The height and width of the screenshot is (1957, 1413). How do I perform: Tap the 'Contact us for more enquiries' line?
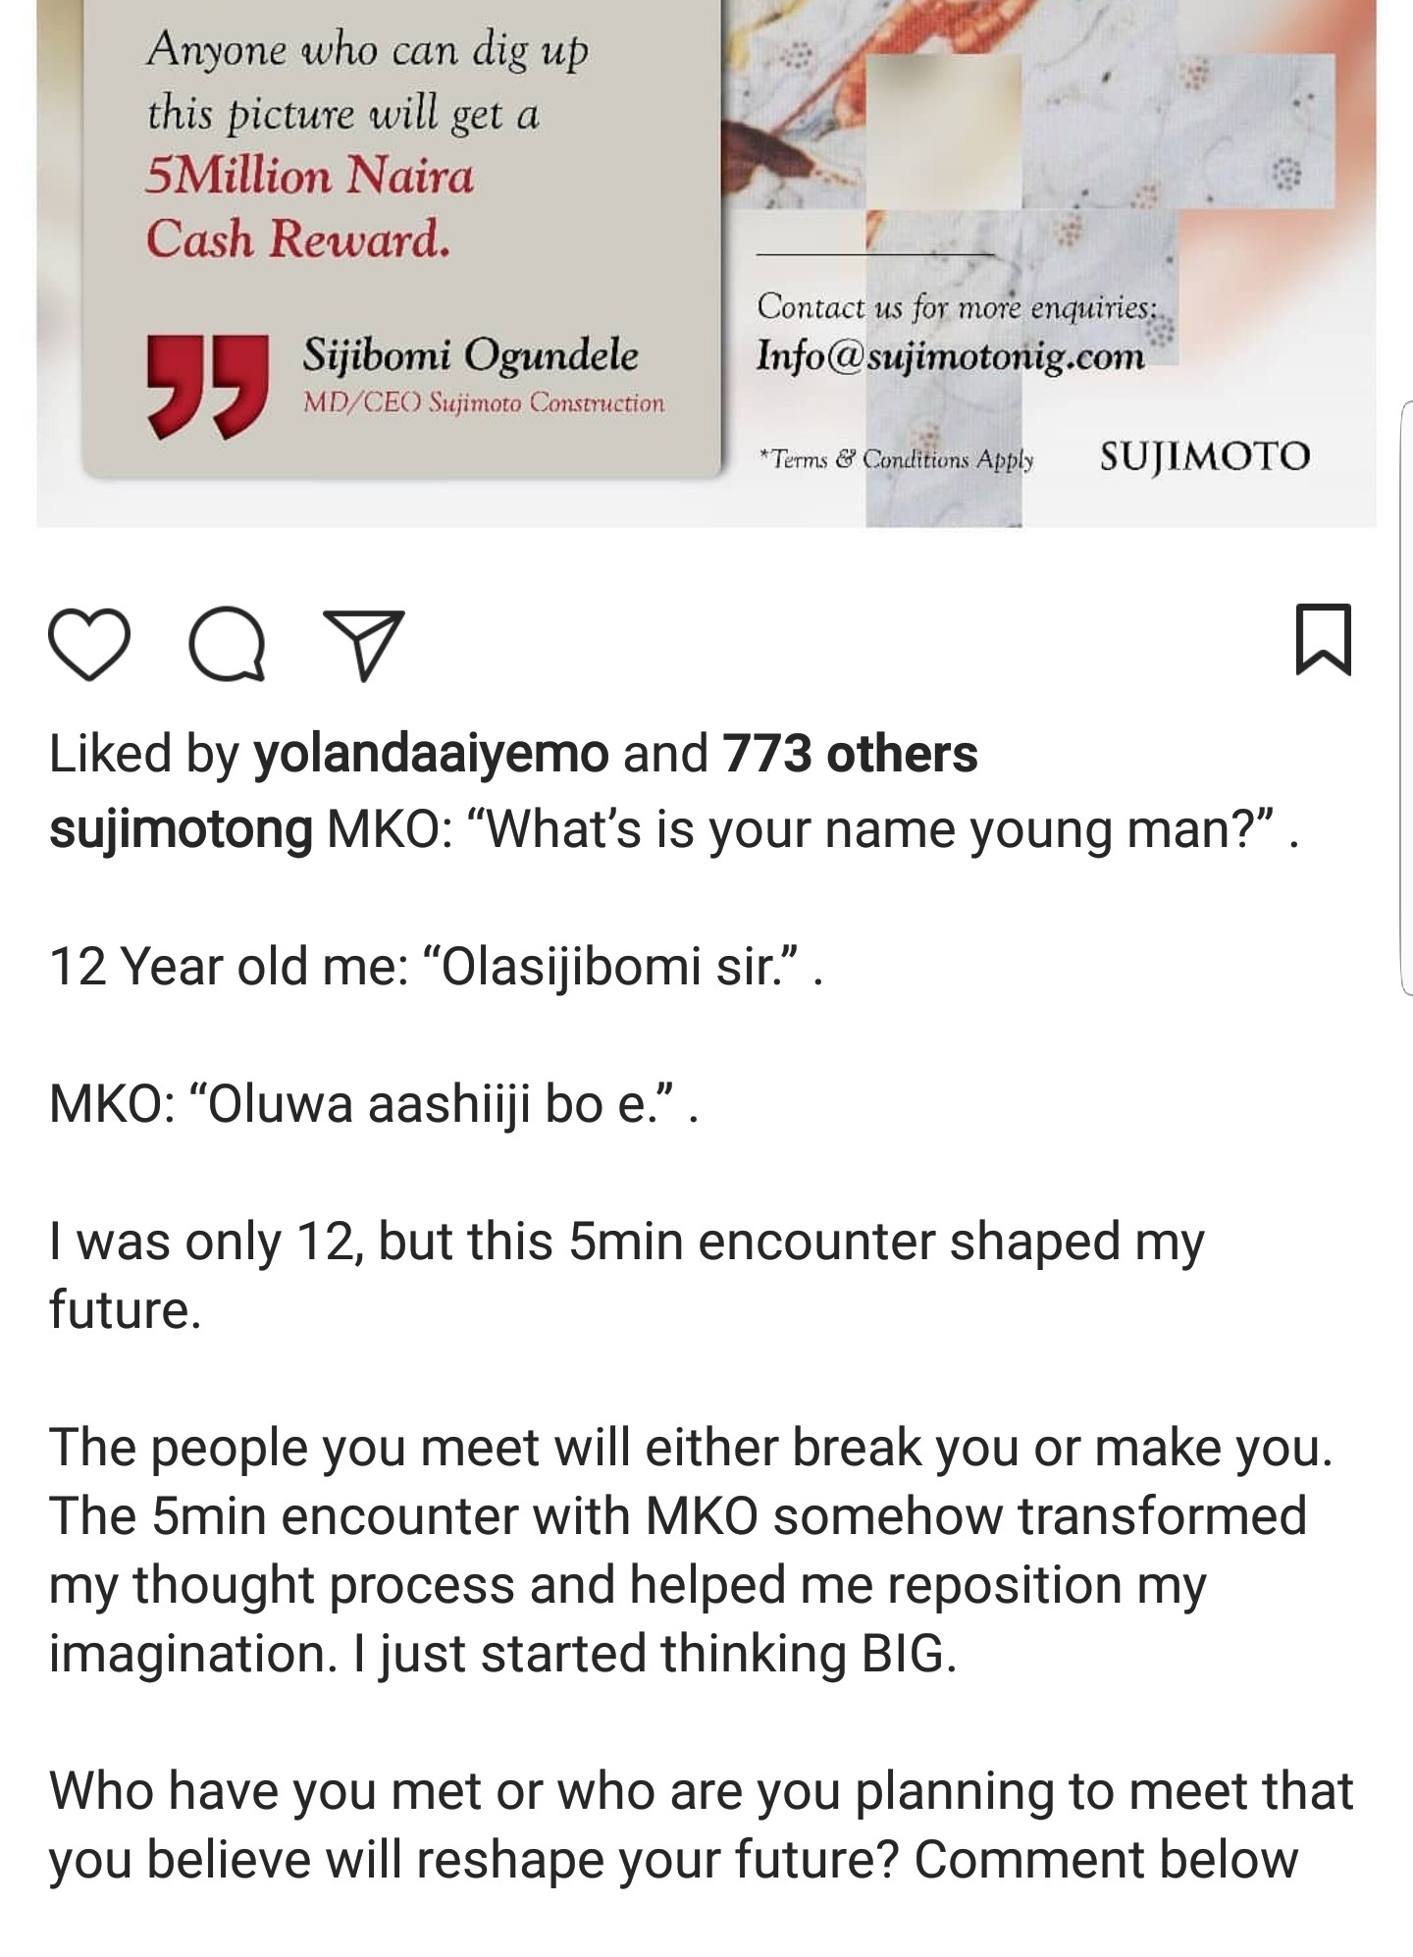tap(957, 307)
